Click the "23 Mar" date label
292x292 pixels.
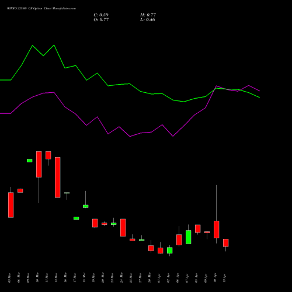pyautogui.click(x=112, y=278)
